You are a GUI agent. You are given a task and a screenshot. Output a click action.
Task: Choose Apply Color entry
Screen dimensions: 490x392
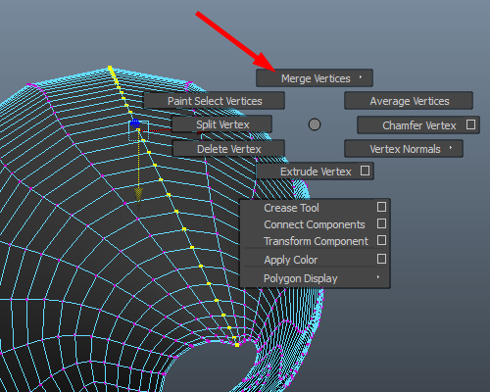point(315,260)
